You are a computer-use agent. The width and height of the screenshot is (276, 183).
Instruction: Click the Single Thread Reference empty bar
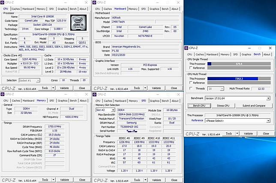[x=239, y=68]
